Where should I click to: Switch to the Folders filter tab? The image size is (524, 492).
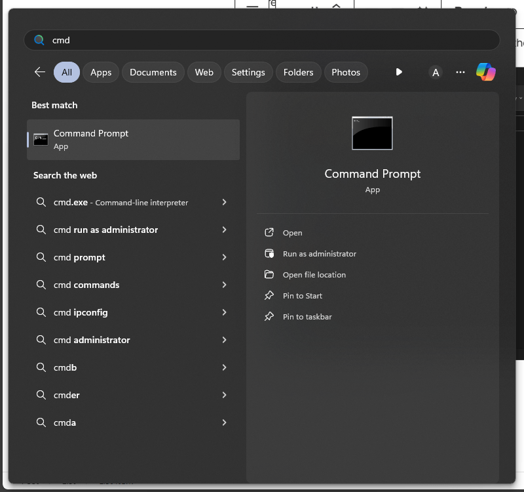[299, 72]
